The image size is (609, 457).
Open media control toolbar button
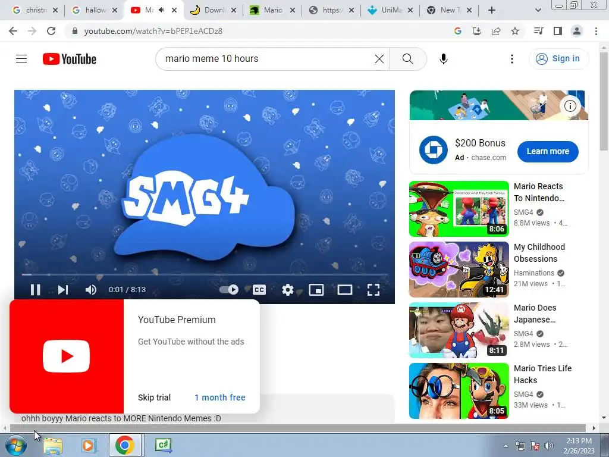pyautogui.click(x=538, y=31)
